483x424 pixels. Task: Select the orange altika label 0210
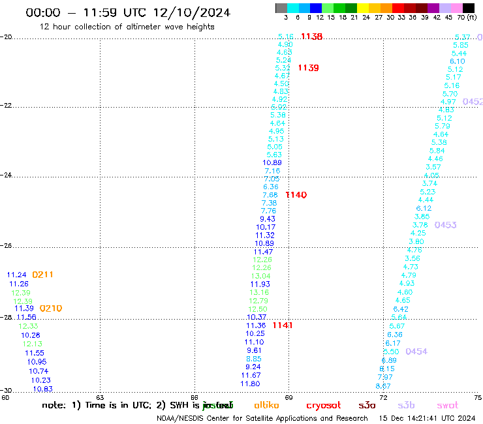click(51, 309)
